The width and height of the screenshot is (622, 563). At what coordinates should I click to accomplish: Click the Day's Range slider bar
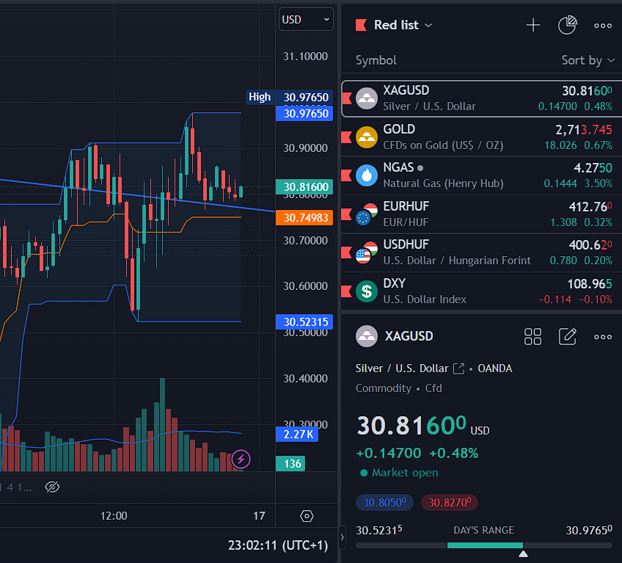484,545
